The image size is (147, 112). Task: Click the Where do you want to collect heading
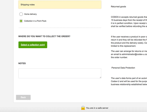point(44,36)
